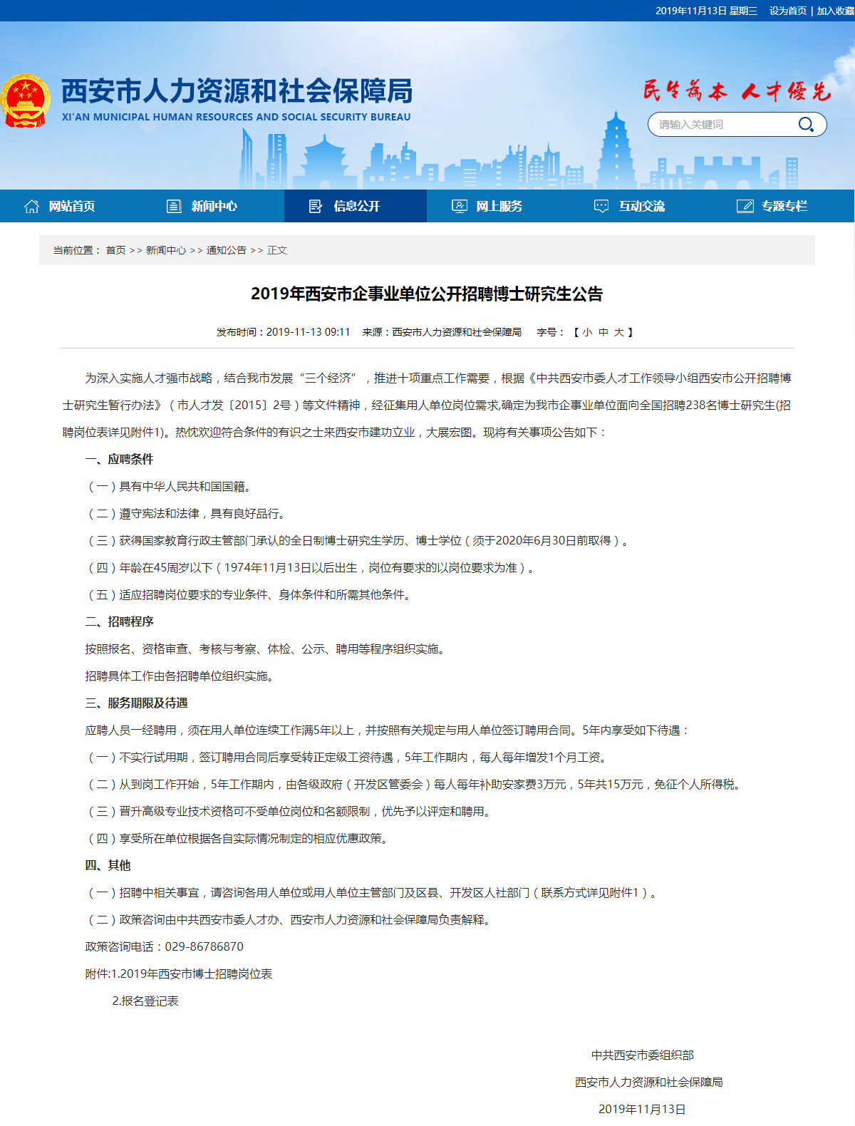Click the article title 2019年西安市企事业单位公开招聘博士研究生公告
The image size is (855, 1126).
pyautogui.click(x=427, y=294)
